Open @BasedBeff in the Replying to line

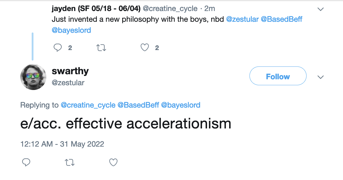click(x=138, y=105)
